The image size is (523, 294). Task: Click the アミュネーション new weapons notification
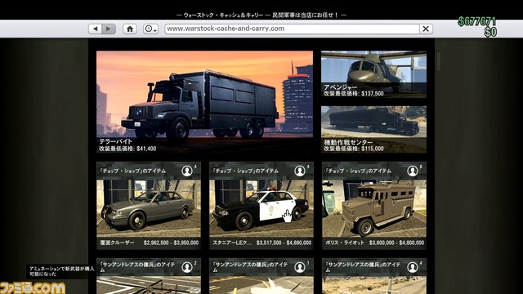click(61, 271)
